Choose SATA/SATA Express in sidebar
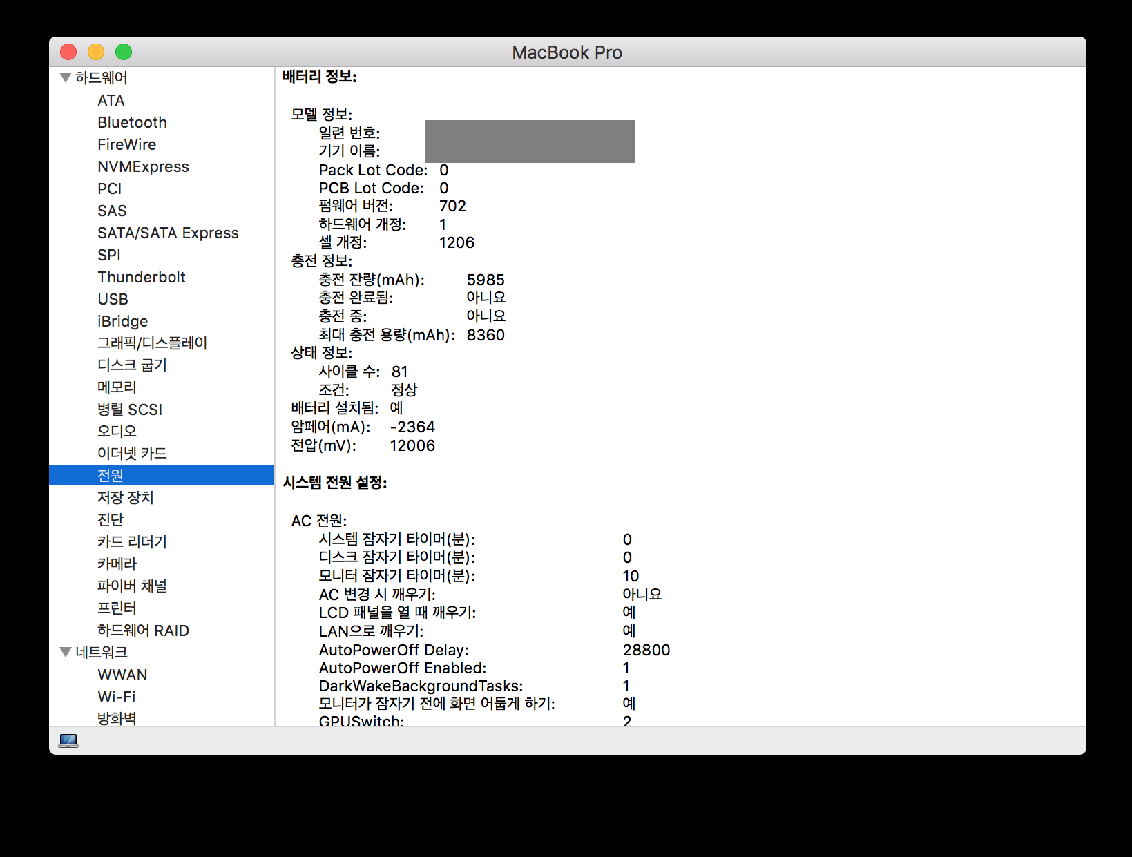This screenshot has height=857, width=1132. tap(168, 233)
